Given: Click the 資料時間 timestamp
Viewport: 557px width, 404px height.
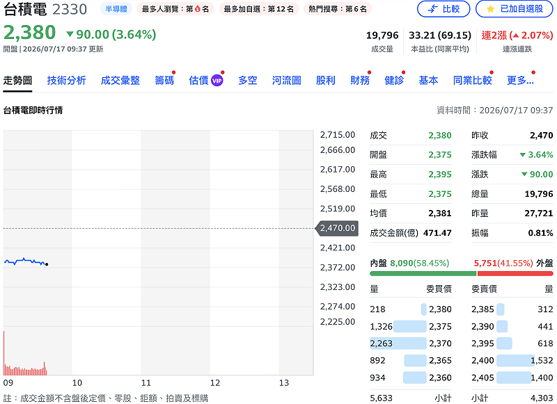Looking at the screenshot, I should point(494,111).
